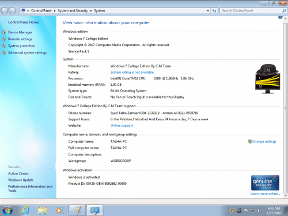This screenshot has height=216, width=288.
Task: Switch to the Paint taskbar button
Action: (x=77, y=211)
